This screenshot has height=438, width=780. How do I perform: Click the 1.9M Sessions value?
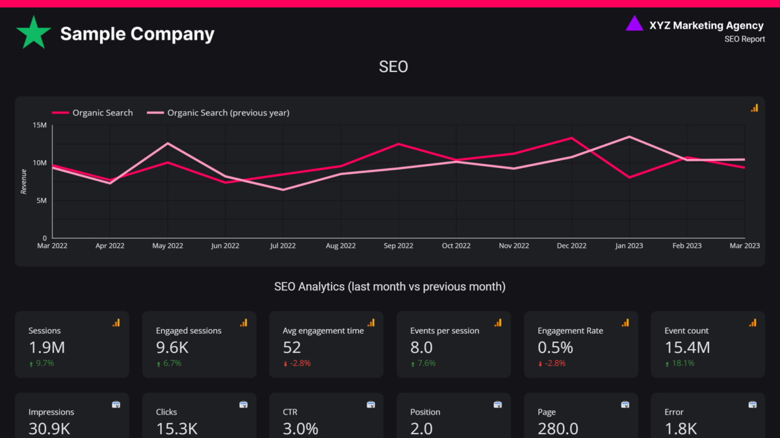(46, 348)
